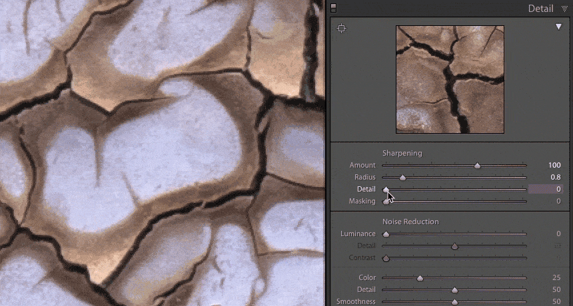Click the Noise Reduction section label

[x=410, y=222]
